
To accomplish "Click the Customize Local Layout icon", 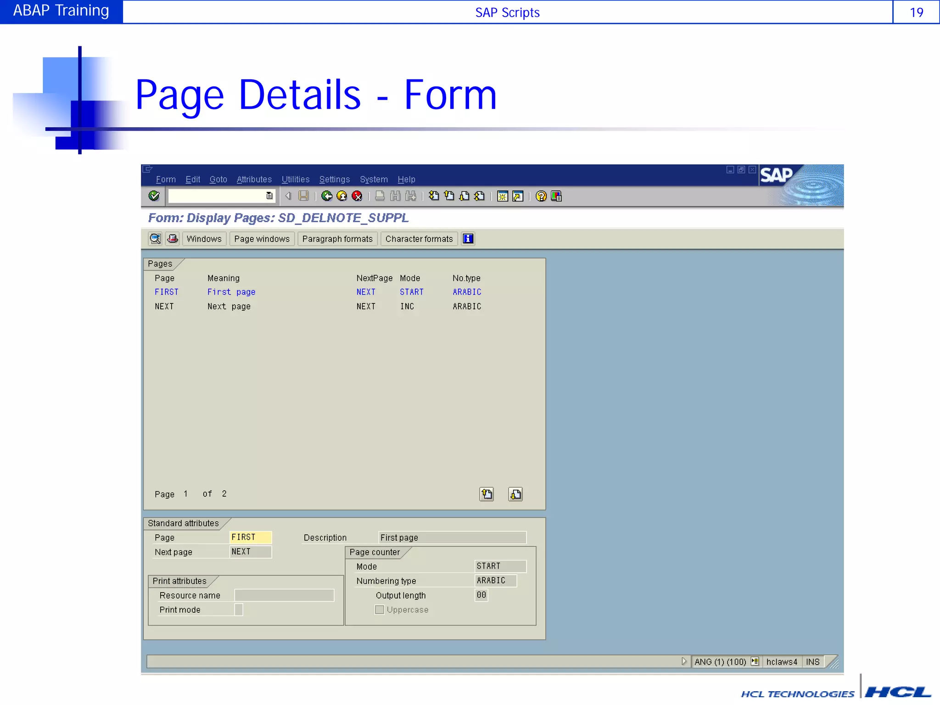I will point(556,196).
